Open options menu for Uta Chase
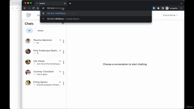 (64, 62)
